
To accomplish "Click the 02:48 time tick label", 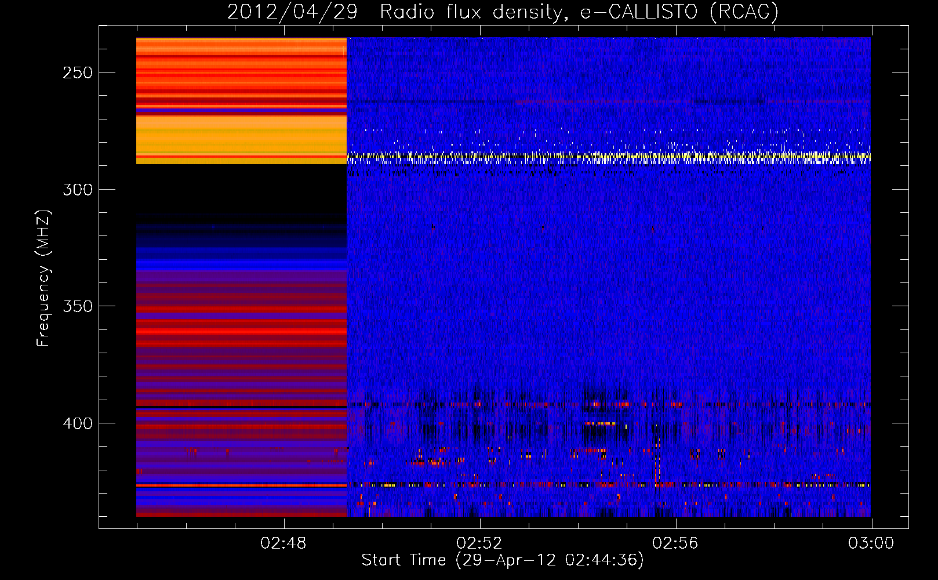I will point(283,543).
